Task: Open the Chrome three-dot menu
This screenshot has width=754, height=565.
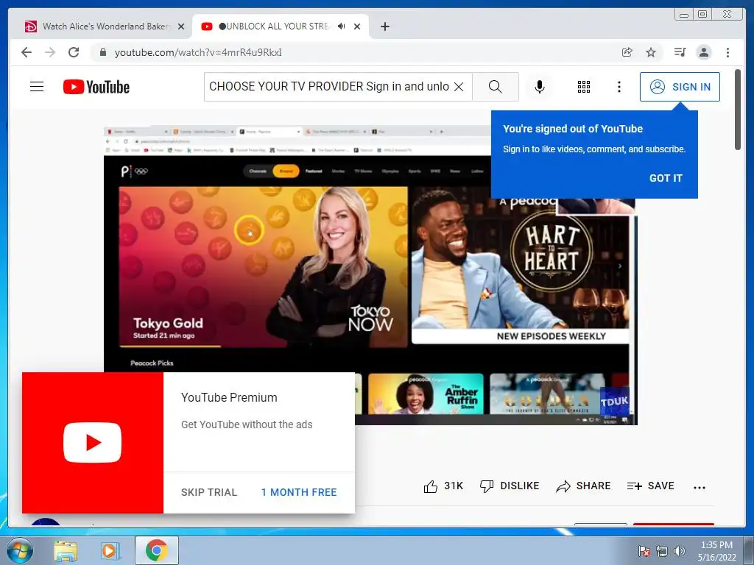Action: coord(727,52)
